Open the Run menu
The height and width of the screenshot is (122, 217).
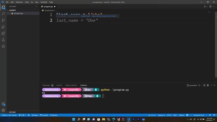(x=37, y=2)
